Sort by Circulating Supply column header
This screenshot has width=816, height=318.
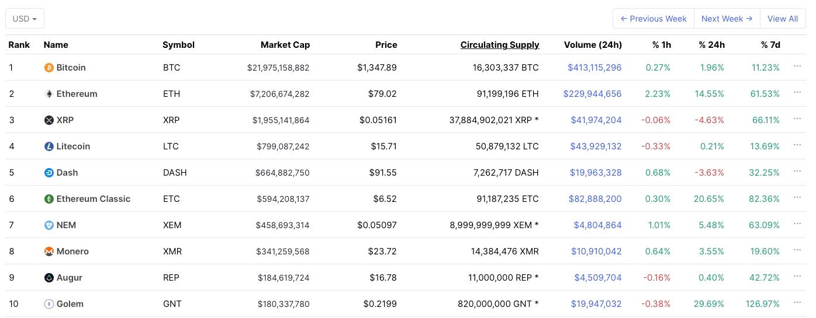pos(500,45)
